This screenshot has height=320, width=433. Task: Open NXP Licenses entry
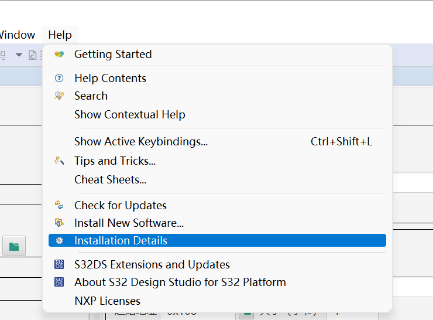pos(107,301)
